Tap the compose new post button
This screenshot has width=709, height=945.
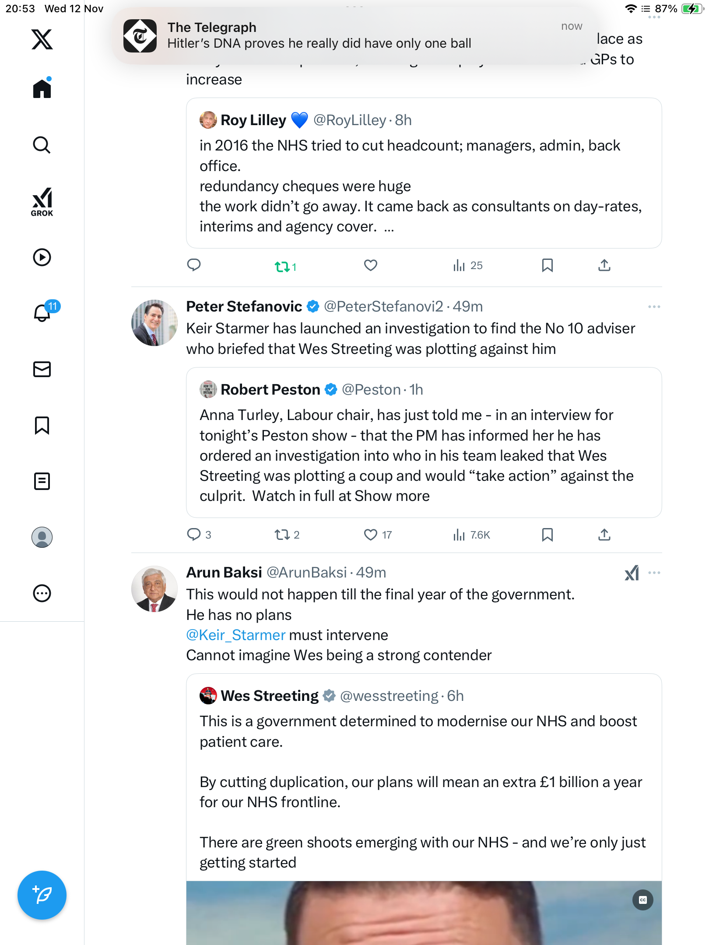(x=42, y=895)
